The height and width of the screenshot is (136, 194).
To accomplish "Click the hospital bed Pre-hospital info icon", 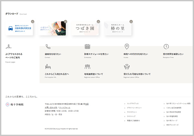I will [48, 67].
